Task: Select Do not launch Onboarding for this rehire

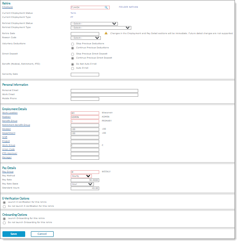Action: tap(4, 223)
